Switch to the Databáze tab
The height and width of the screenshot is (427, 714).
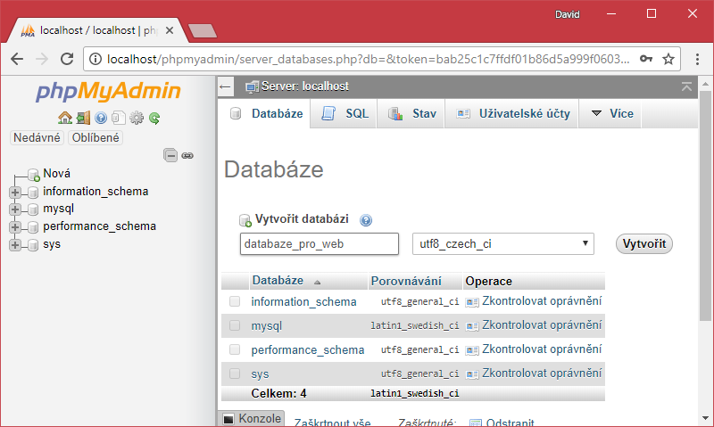coord(266,114)
